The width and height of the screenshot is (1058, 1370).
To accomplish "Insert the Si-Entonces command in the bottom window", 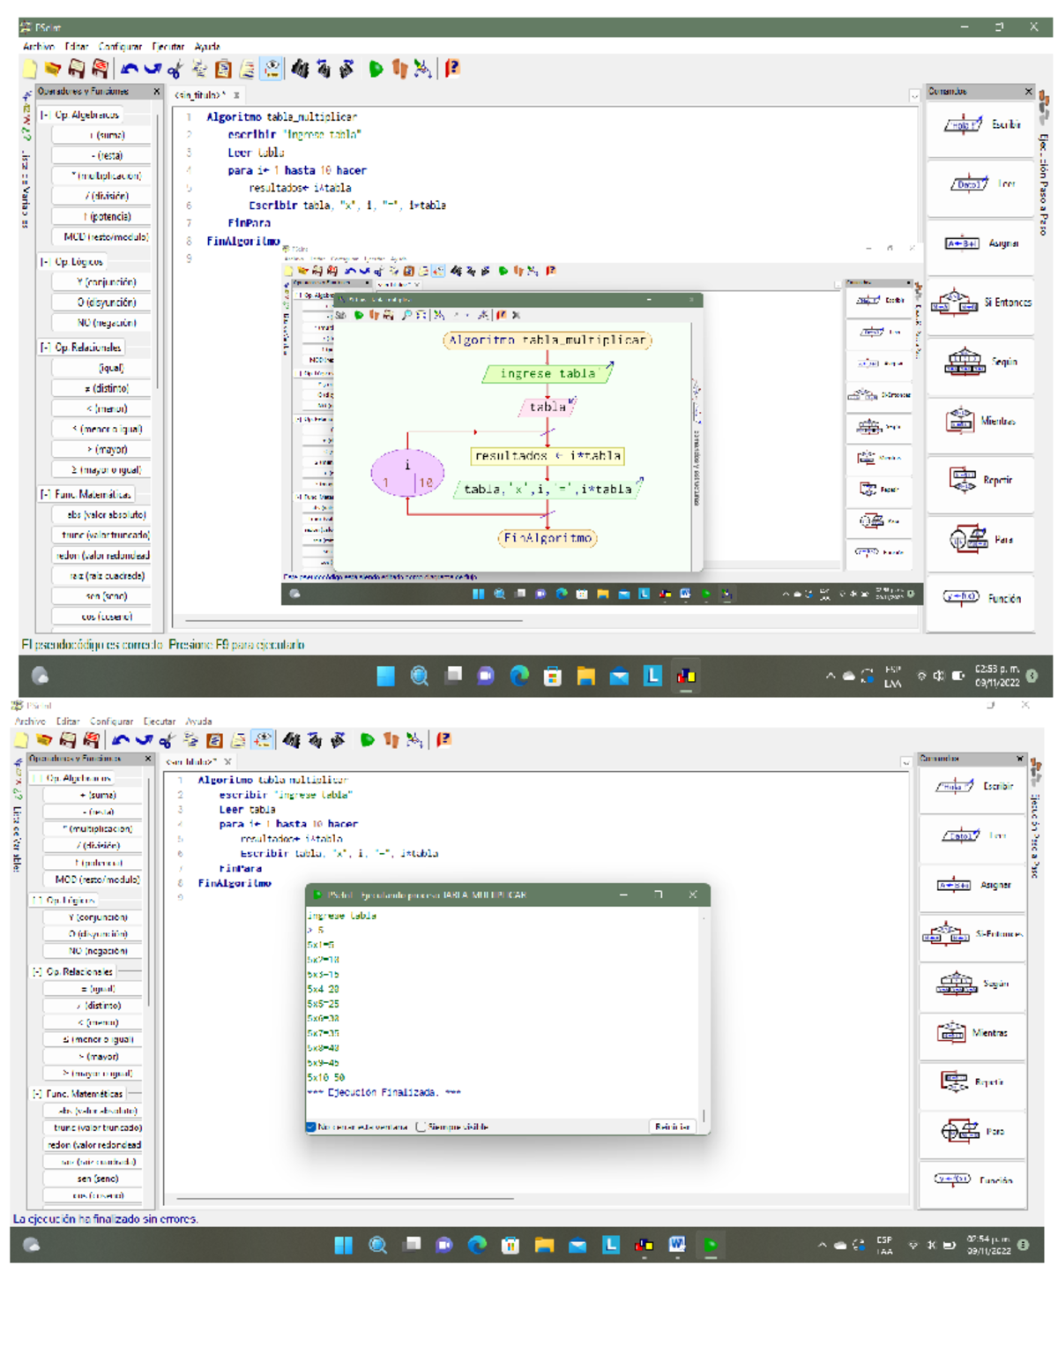I will (x=972, y=933).
